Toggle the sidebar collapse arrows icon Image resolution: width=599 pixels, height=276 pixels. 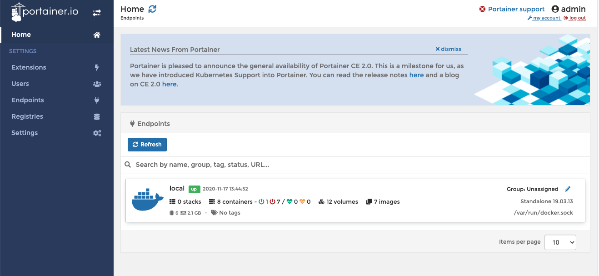(97, 13)
